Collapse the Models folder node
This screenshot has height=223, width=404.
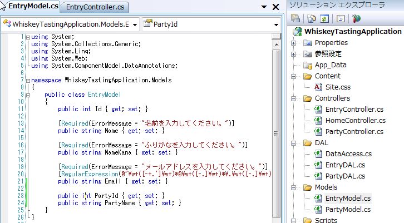(293, 188)
